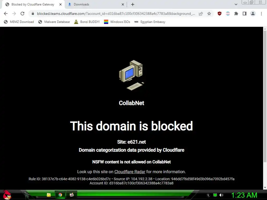
Task: Mute the system volume speaker icon
Action: click(x=221, y=195)
